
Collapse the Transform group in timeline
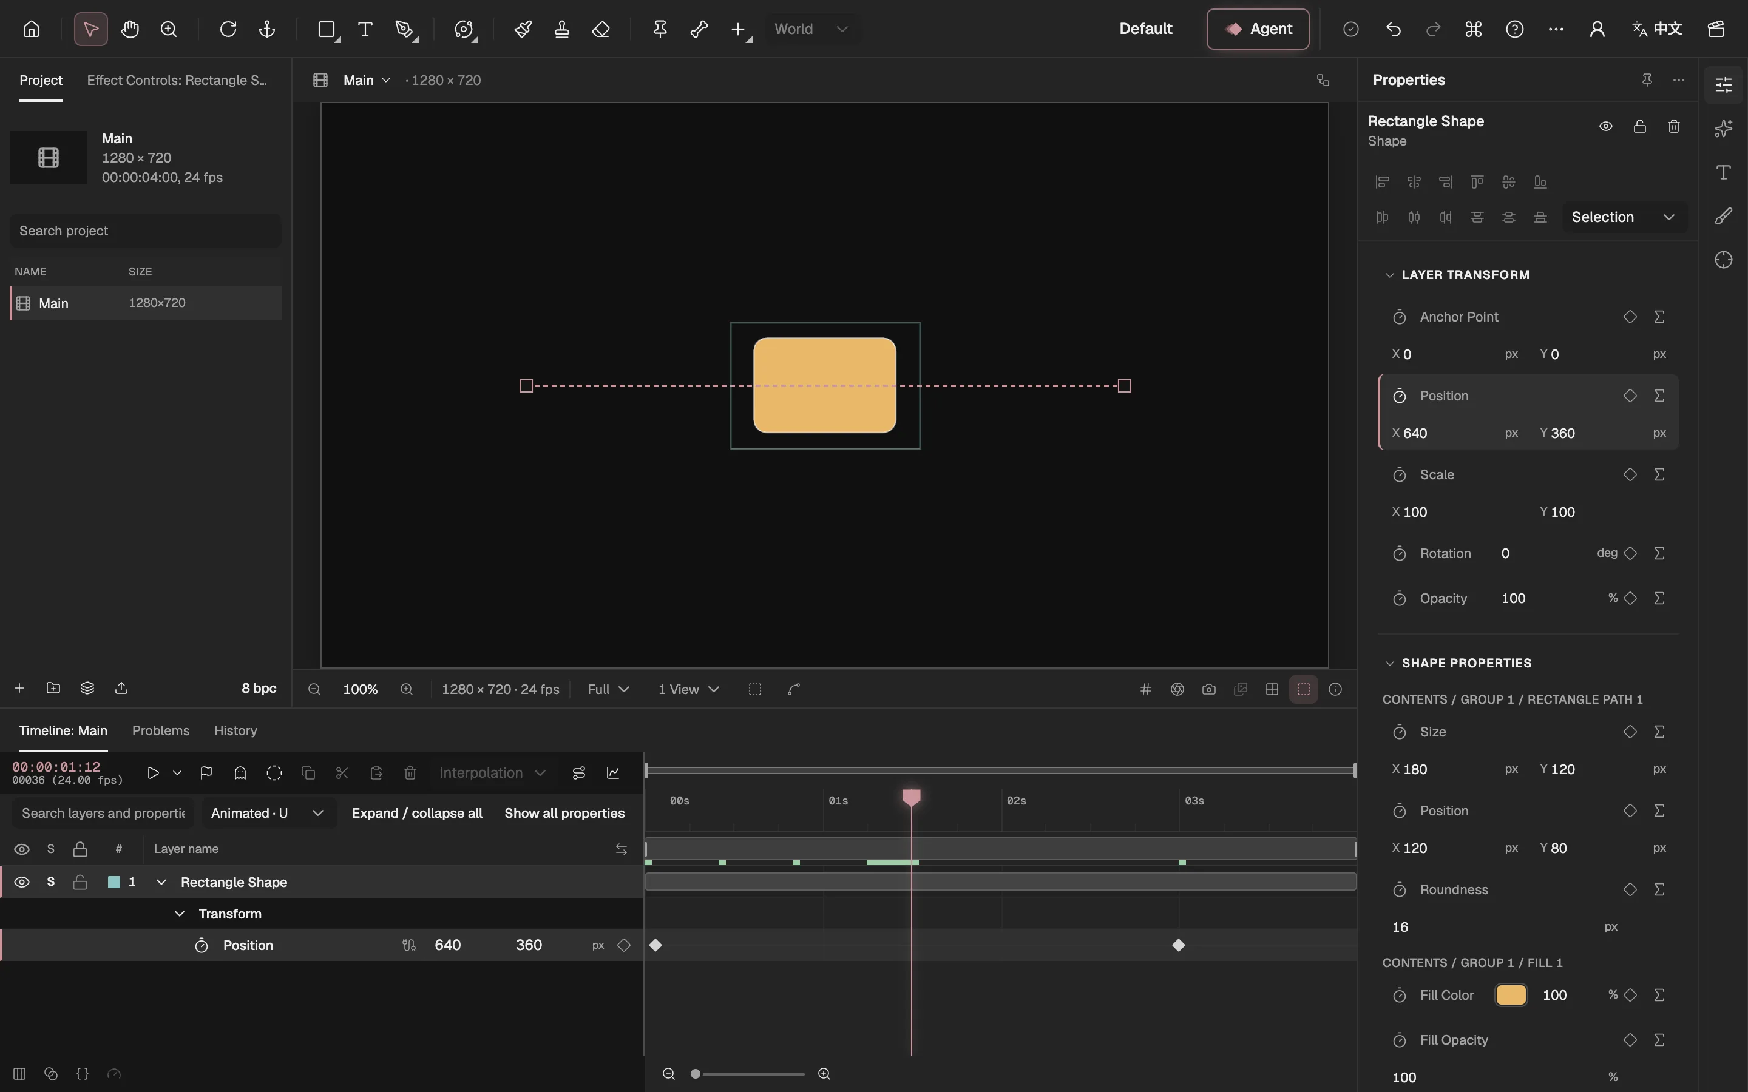click(179, 914)
